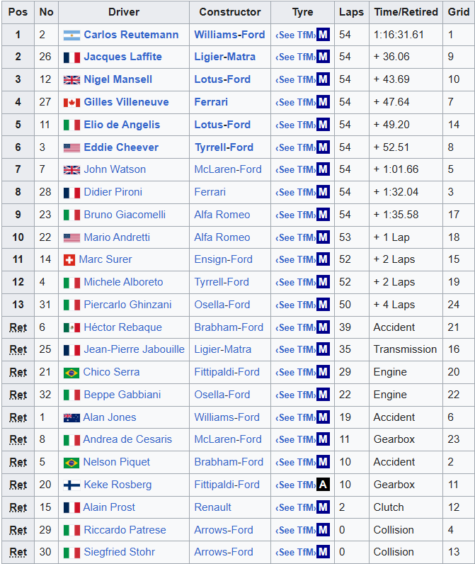This screenshot has height=564, width=475.
Task: Follow the Alain Prost link
Action: coord(109,507)
